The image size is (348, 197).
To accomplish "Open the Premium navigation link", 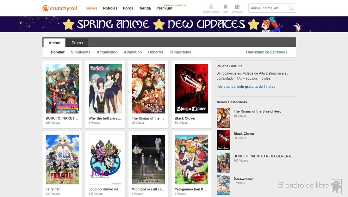I will point(164,8).
